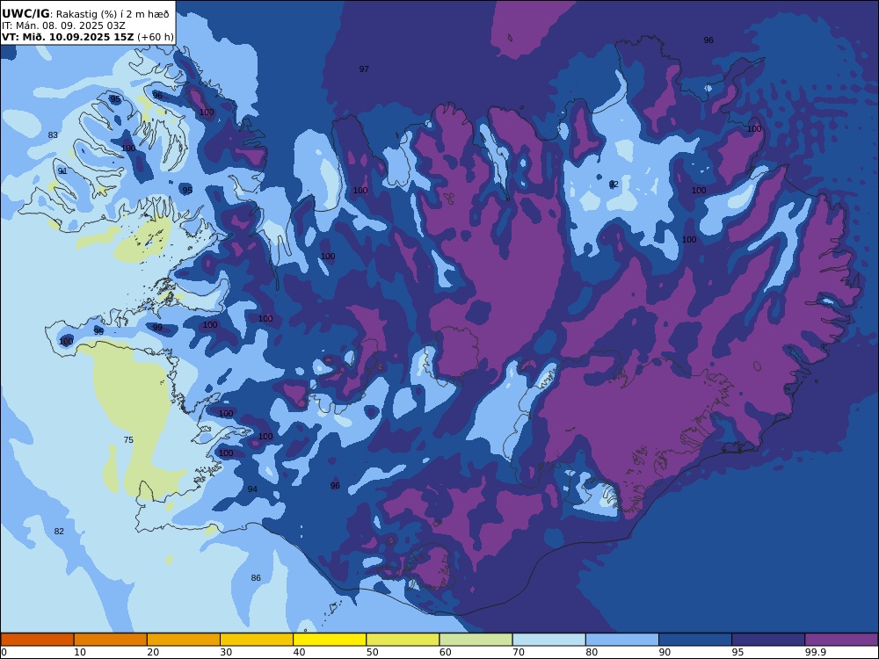The height and width of the screenshot is (659, 879).
Task: Click the humidity value 91 in the Westfjords
Action: click(x=62, y=171)
